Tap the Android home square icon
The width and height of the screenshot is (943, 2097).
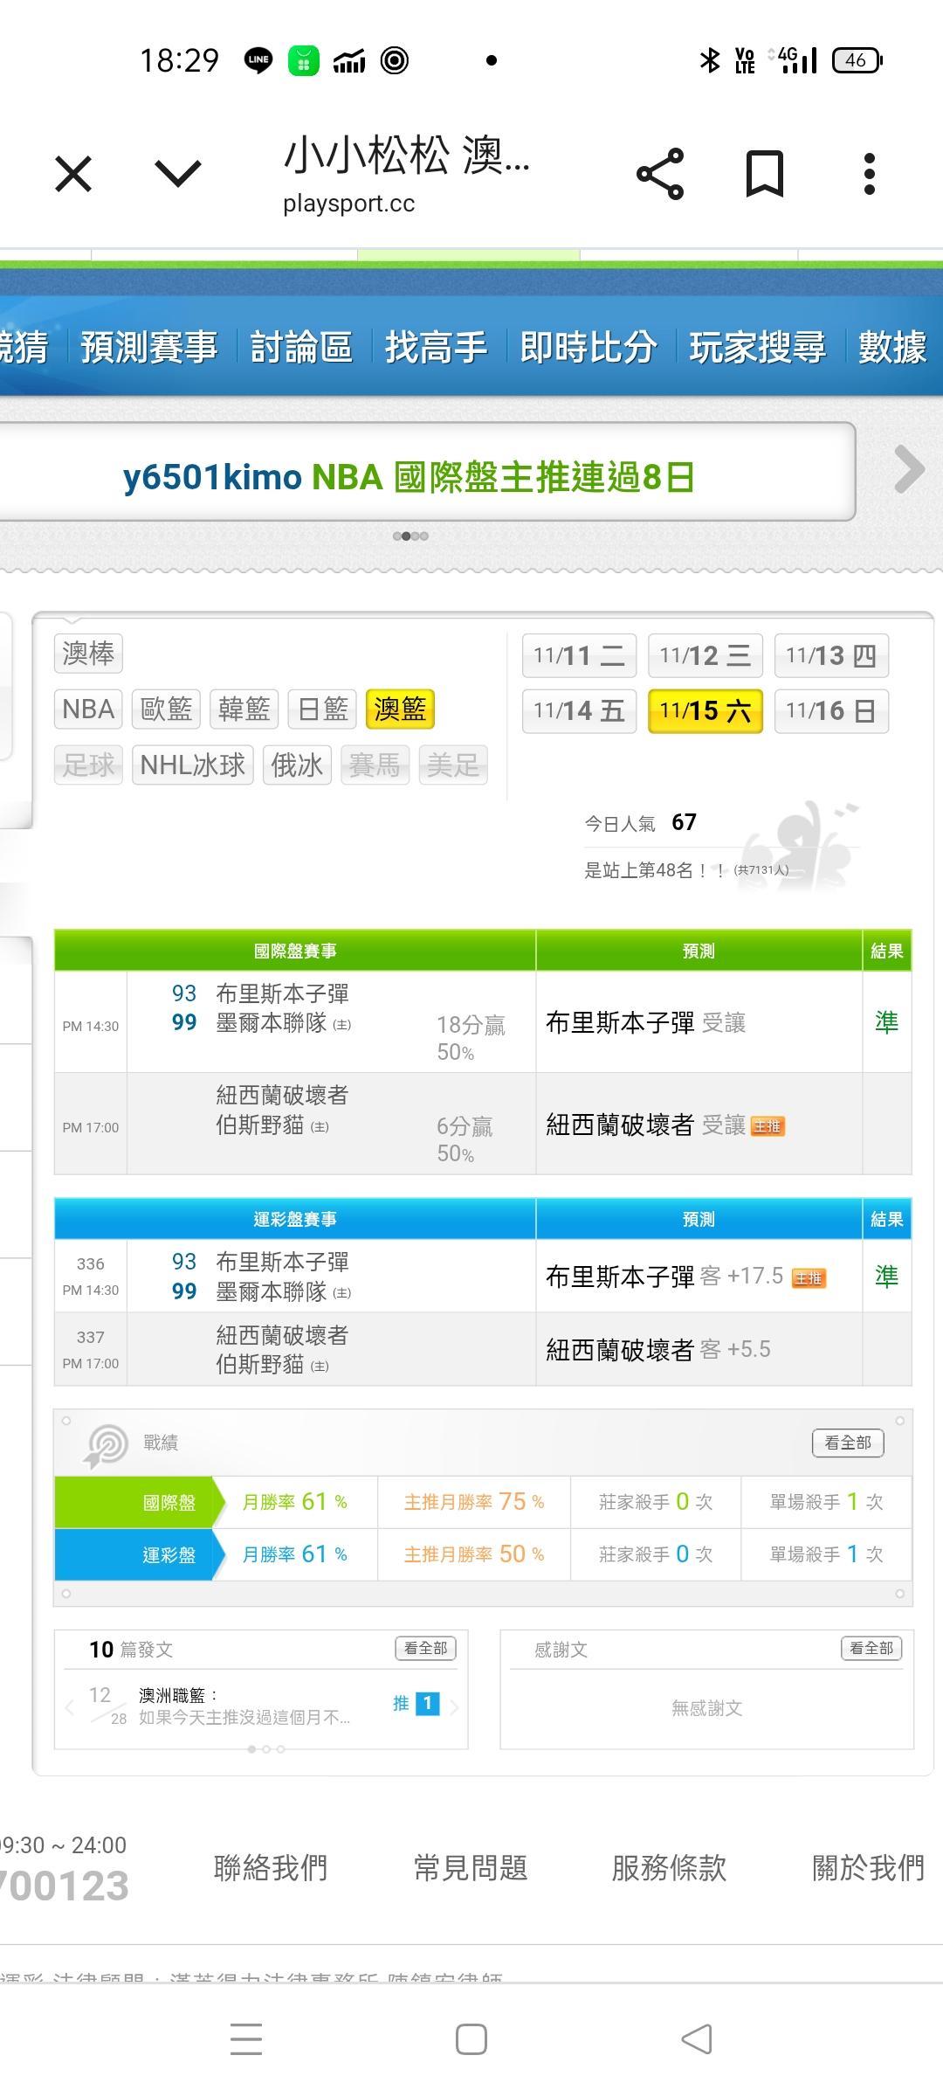tap(471, 2039)
